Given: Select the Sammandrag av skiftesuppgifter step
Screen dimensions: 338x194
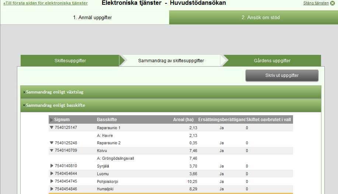Looking at the screenshot, I should 171,61.
